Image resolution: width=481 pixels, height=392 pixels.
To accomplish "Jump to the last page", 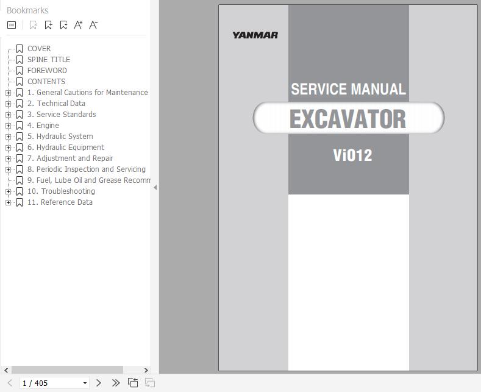I will (116, 383).
